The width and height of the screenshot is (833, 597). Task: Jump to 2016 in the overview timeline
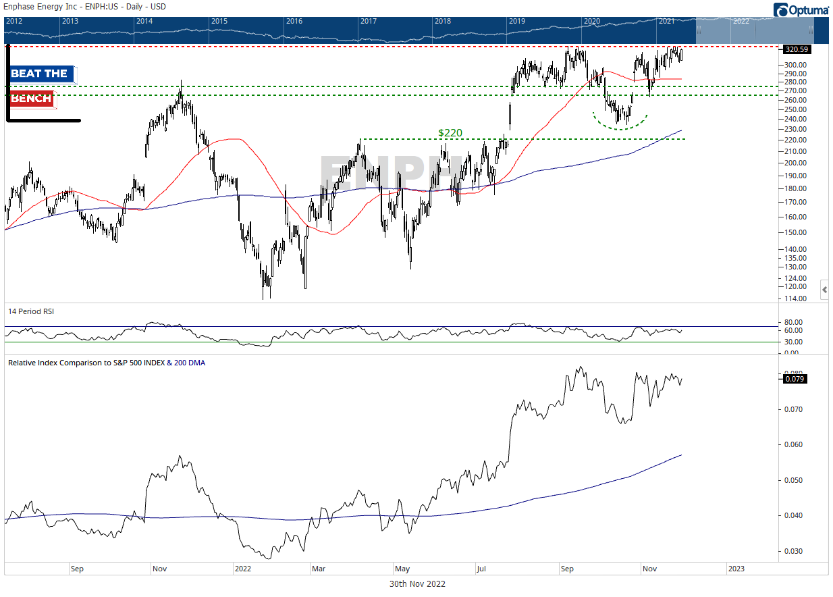[x=294, y=22]
